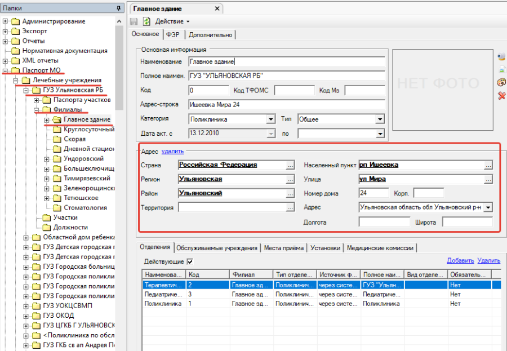507x351 pixels.
Task: Expand the ГУЗ ОКОД node
Action: pyautogui.click(x=26, y=316)
